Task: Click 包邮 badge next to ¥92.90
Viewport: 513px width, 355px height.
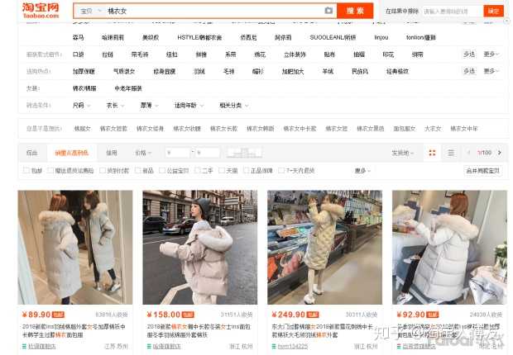Action: tap(432, 315)
